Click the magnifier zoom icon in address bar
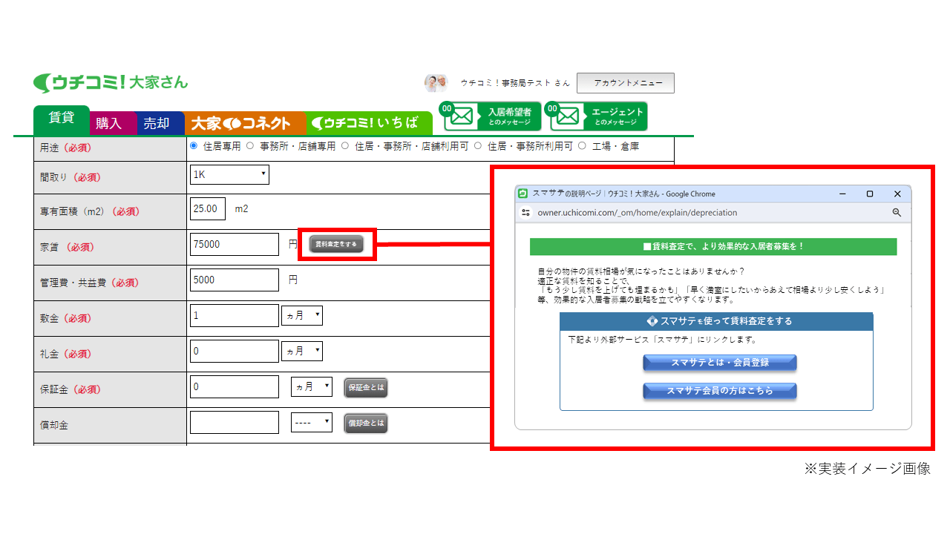The height and width of the screenshot is (534, 950). 897,212
